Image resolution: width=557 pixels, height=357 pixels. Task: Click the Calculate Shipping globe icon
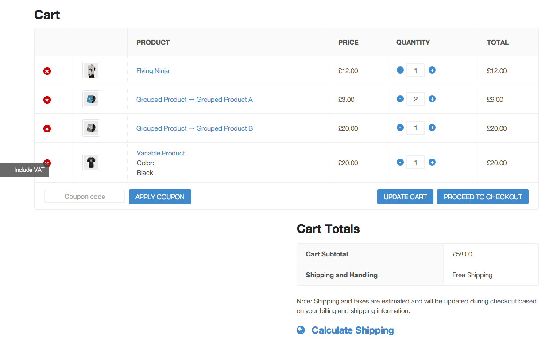(x=301, y=330)
